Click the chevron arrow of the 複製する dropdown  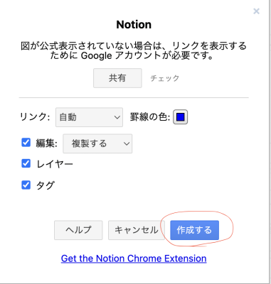127,143
